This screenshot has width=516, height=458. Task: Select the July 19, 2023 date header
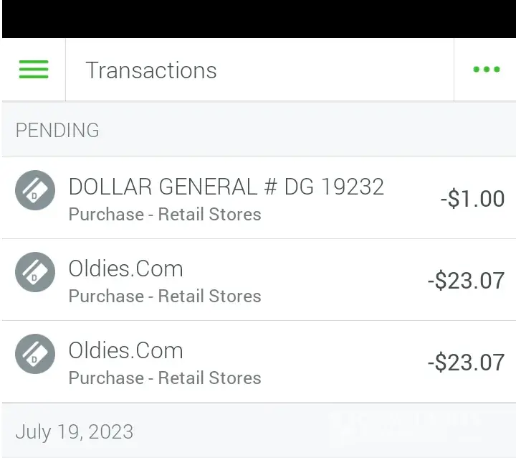coord(74,431)
